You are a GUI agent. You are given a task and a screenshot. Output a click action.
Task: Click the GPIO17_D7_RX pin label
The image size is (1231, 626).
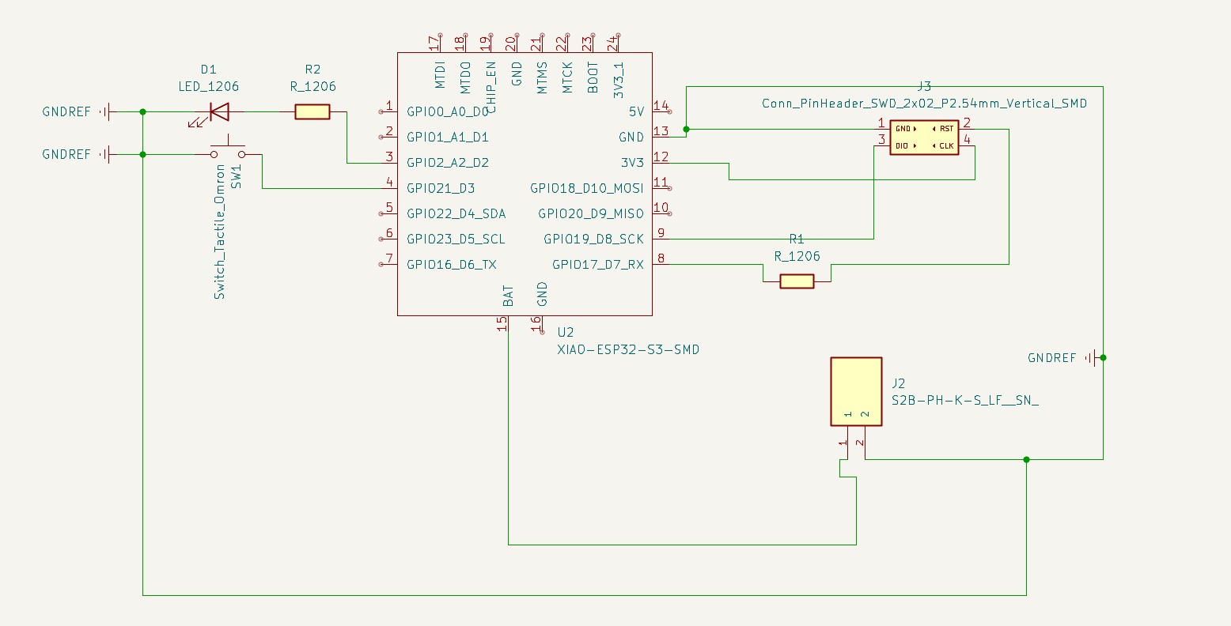coord(597,265)
